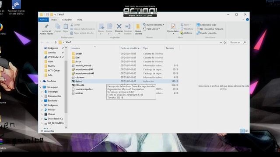Click the blue help question mark icon
280x157 pixels.
coord(247,20)
